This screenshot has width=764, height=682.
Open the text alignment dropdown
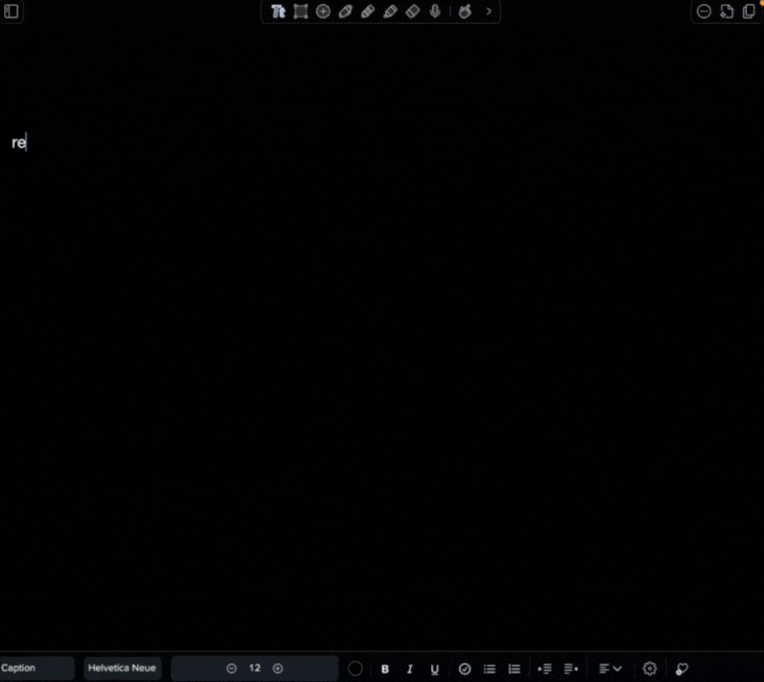tap(610, 669)
